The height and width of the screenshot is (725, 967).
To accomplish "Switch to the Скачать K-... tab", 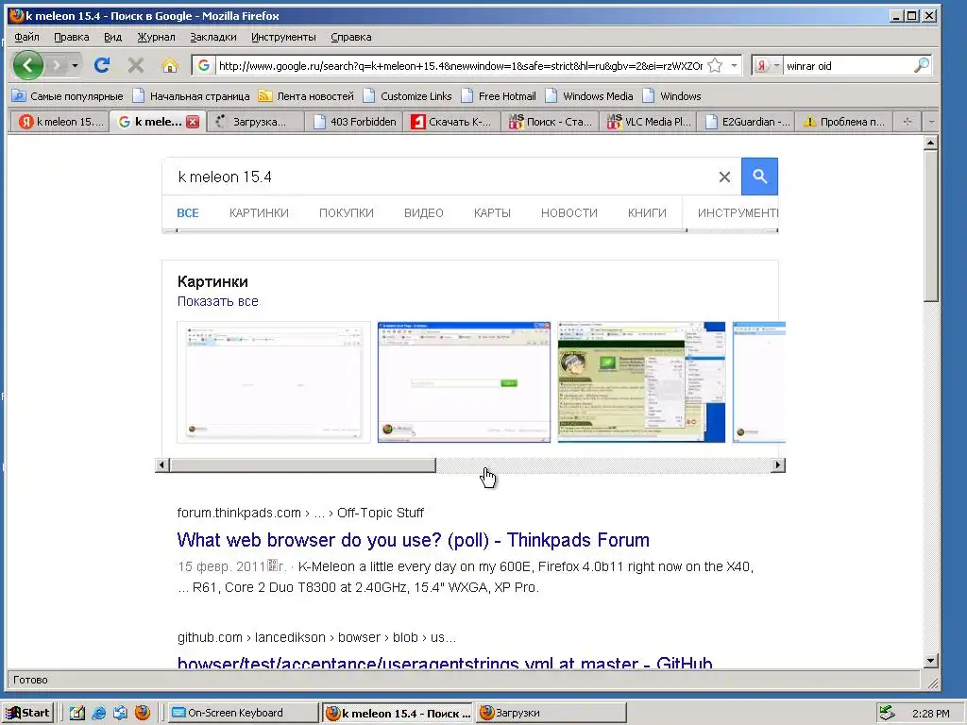I will 452,122.
